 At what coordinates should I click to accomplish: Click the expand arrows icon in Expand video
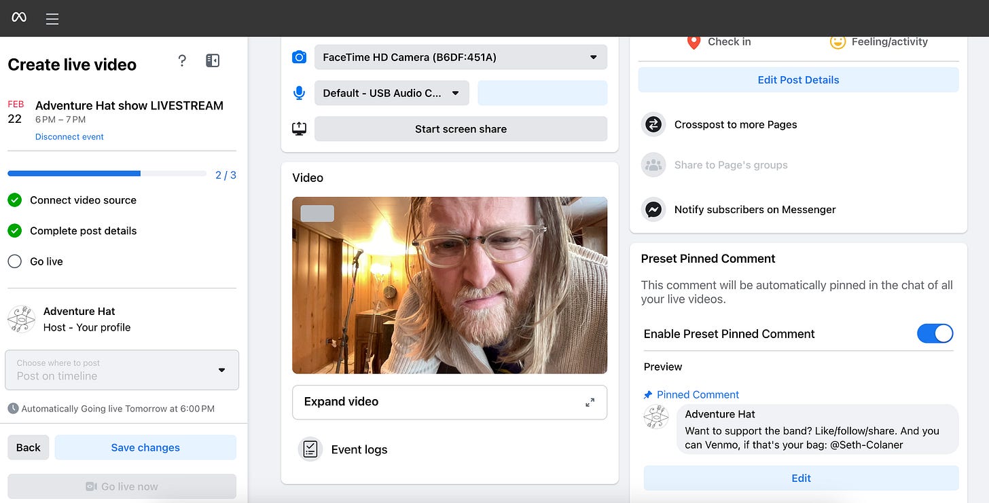(x=590, y=402)
